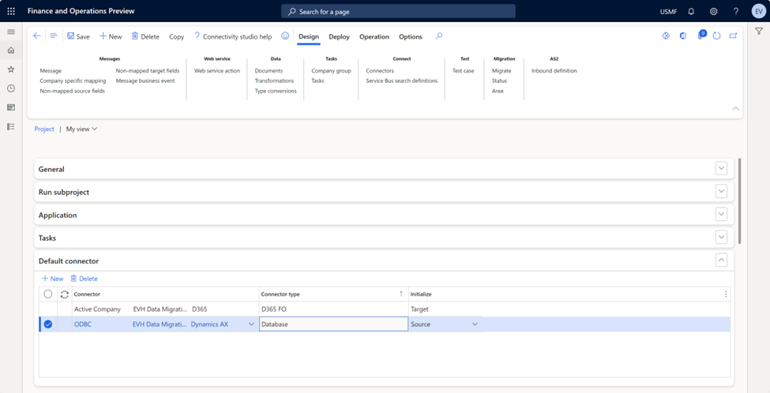770x393 pixels.
Task: Refresh the page icon
Action: tap(716, 36)
